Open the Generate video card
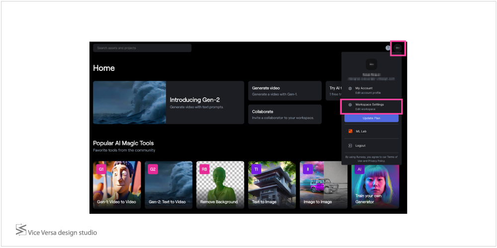497x248 pixels. pyautogui.click(x=285, y=91)
